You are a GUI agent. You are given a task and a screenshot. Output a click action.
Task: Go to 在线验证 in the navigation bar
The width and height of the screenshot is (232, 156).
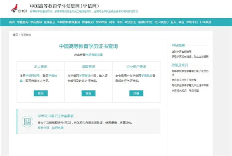click(49, 22)
